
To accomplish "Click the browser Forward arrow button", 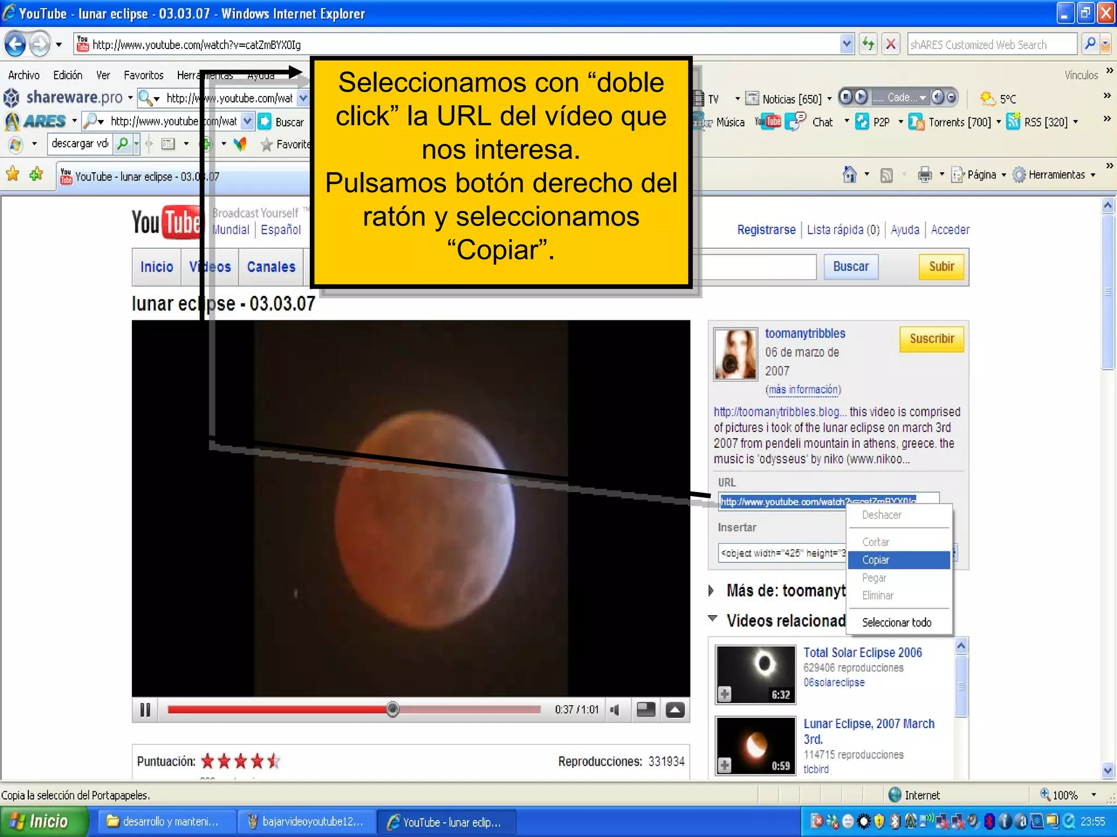I will tap(39, 44).
